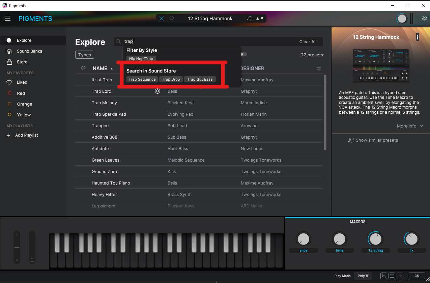
Task: Click Add Playlist
Action: (x=23, y=135)
